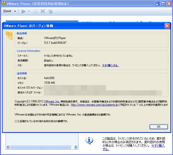Click the full screen mode icon
The height and width of the screenshot is (155, 173).
(43, 12)
